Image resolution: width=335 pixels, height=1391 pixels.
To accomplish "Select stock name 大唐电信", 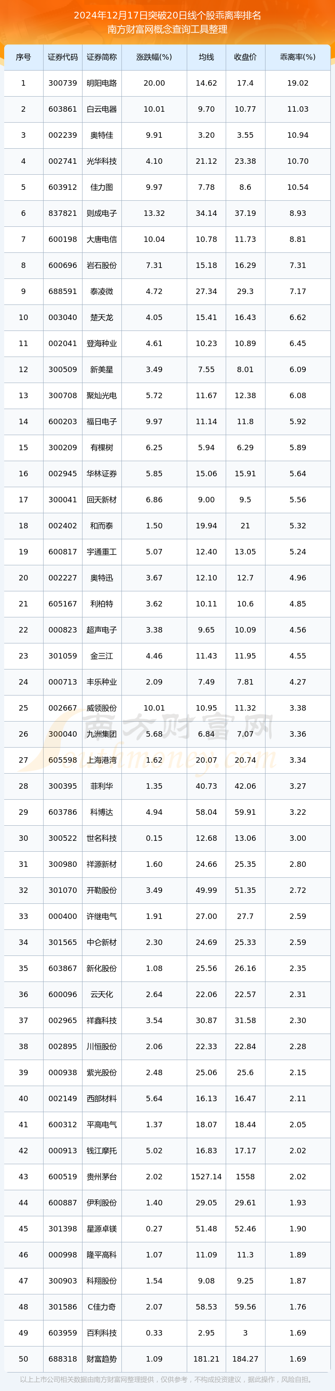I will pyautogui.click(x=102, y=239).
